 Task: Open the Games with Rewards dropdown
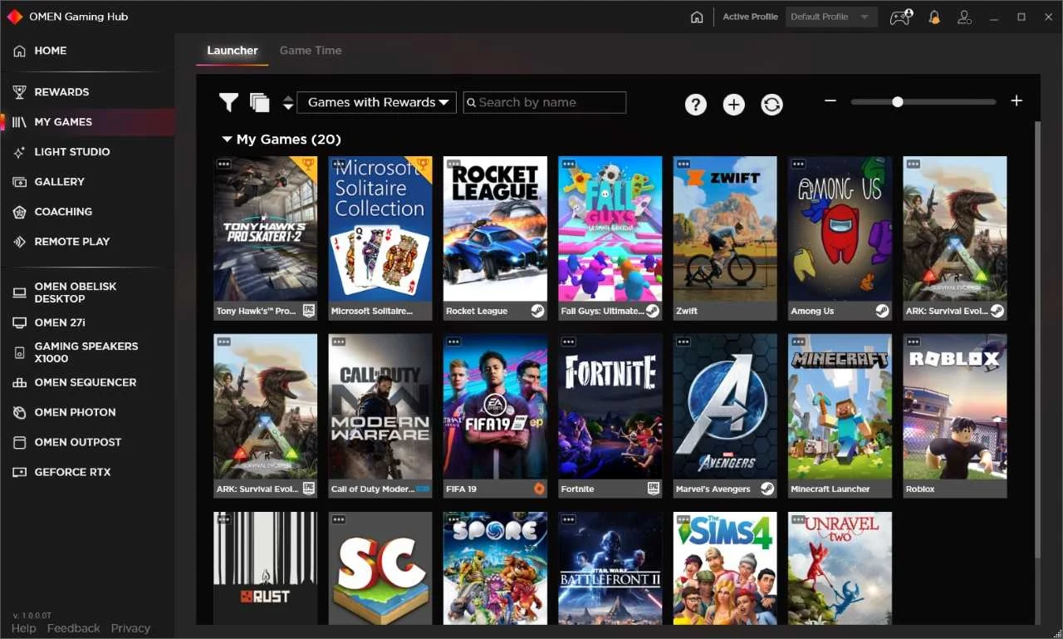[375, 102]
